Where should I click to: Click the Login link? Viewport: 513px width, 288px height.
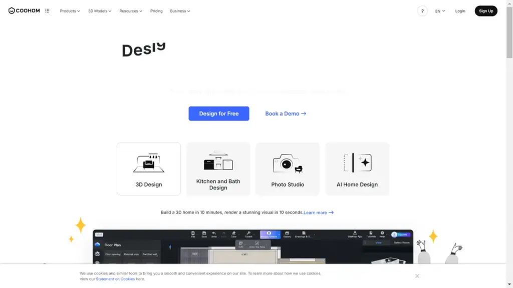coord(460,11)
